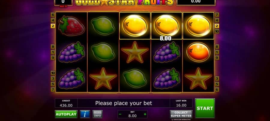Increase bet with the plus sign
The width and height of the screenshot is (270, 121).
click(x=145, y=114)
